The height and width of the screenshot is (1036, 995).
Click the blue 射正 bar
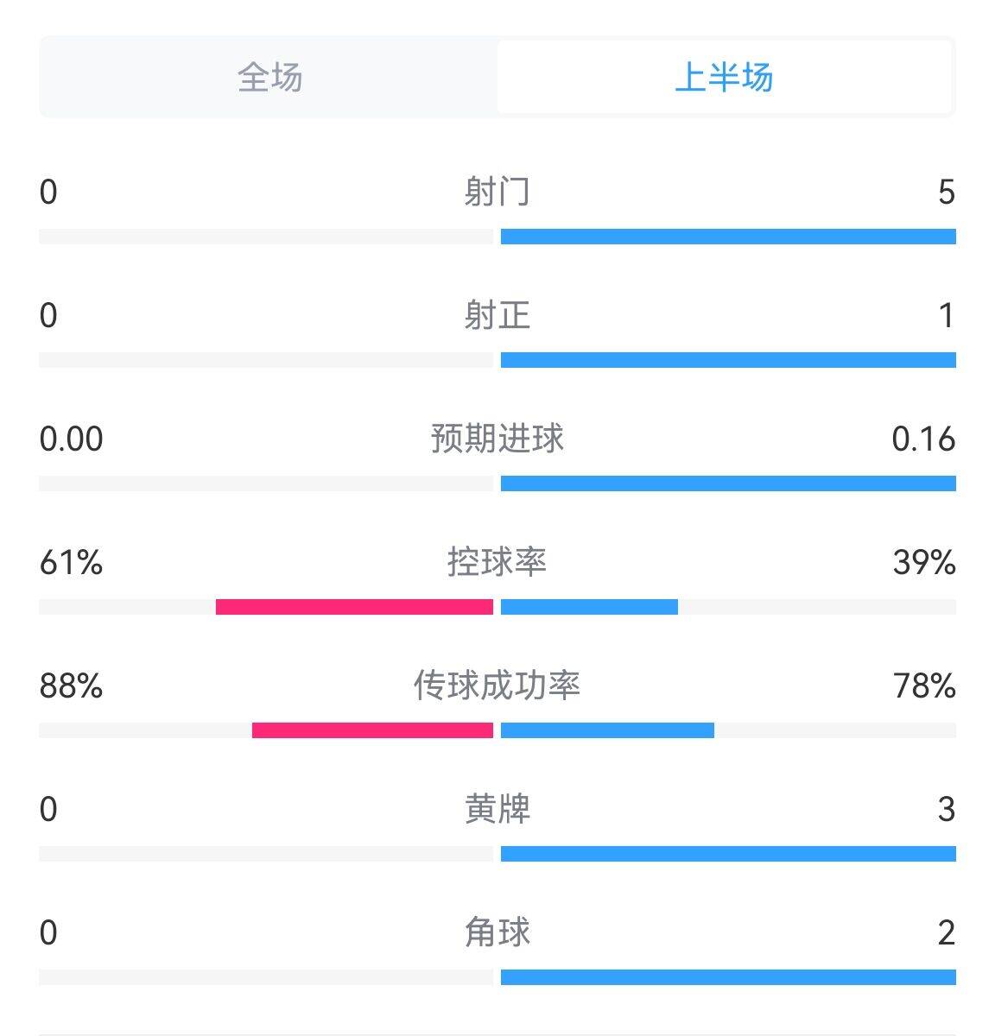(728, 360)
